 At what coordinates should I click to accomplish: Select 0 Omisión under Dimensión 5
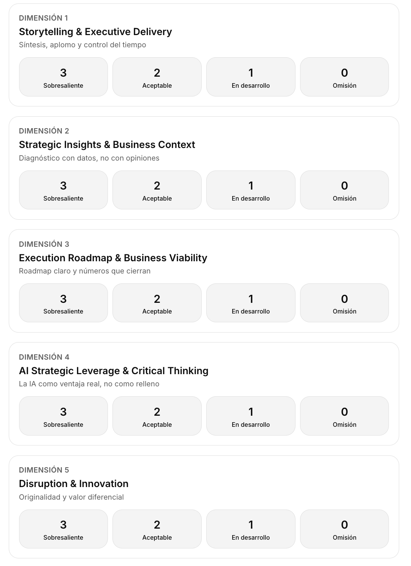pyautogui.click(x=344, y=529)
